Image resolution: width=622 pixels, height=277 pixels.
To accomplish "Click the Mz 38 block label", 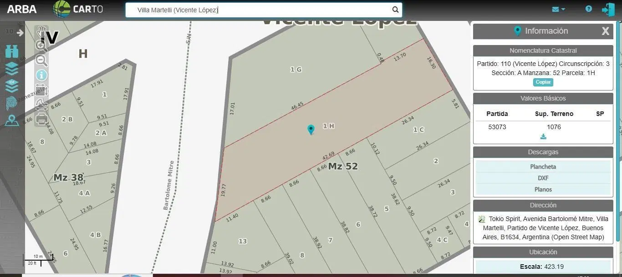I will (x=68, y=177).
